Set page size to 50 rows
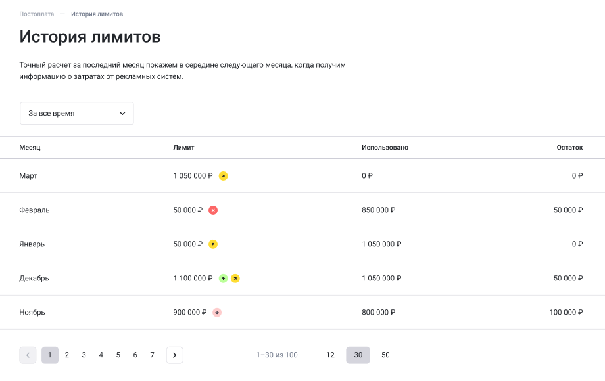 point(385,355)
